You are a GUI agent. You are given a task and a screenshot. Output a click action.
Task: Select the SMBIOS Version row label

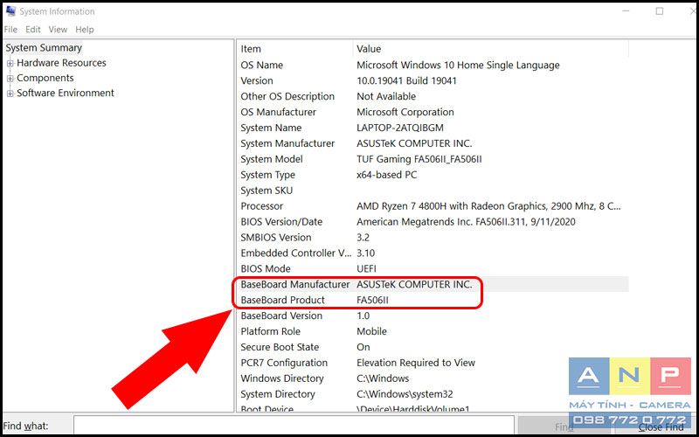[276, 237]
